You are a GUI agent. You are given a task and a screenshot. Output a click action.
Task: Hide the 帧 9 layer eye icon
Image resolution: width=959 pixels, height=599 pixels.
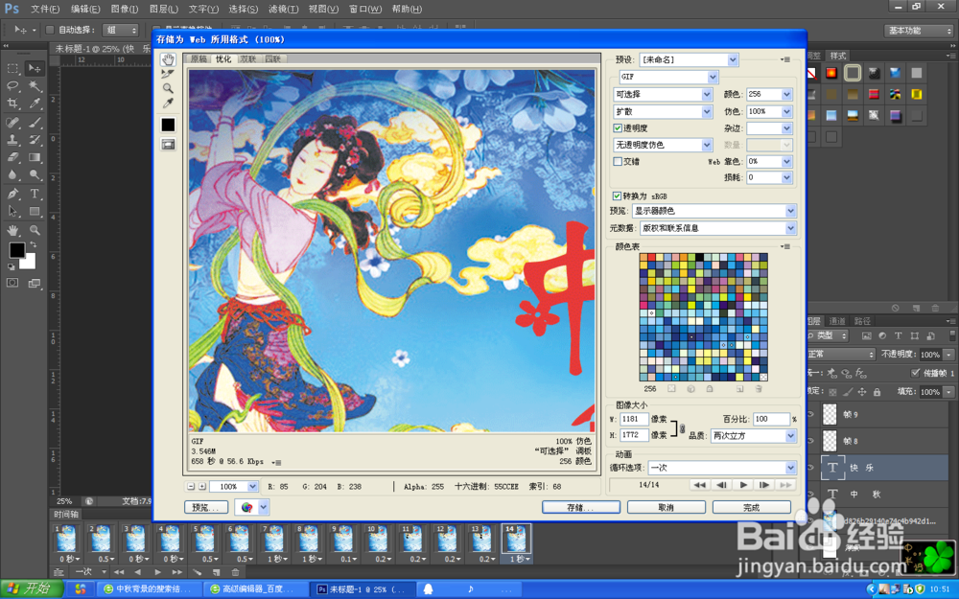coord(811,414)
